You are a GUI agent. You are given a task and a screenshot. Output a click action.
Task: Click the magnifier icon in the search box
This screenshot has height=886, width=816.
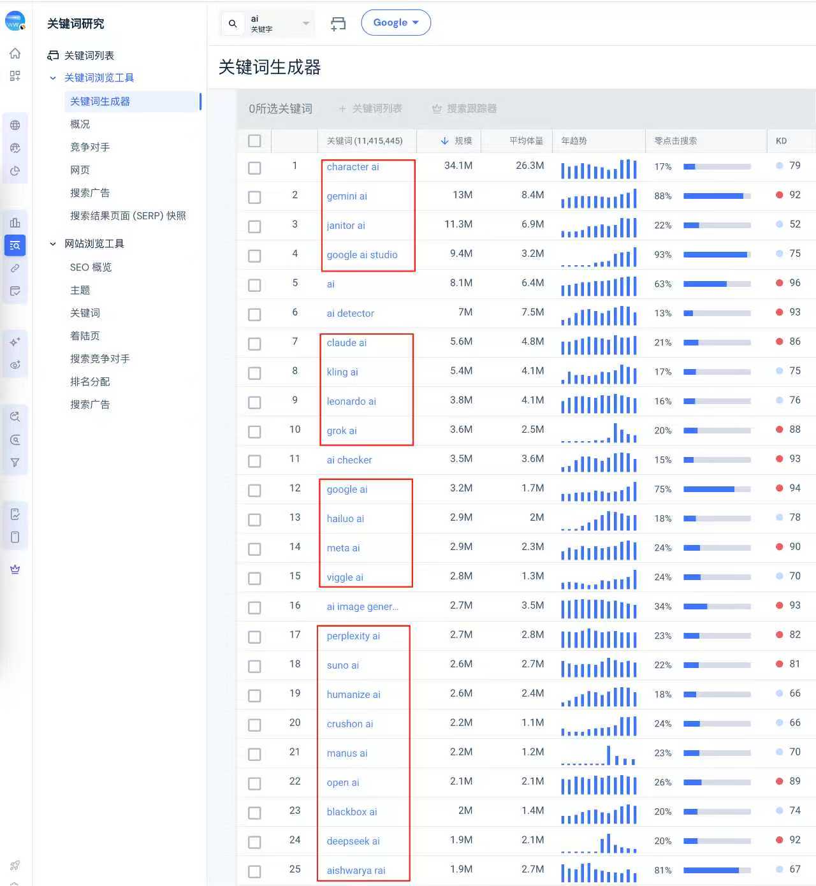(x=233, y=24)
